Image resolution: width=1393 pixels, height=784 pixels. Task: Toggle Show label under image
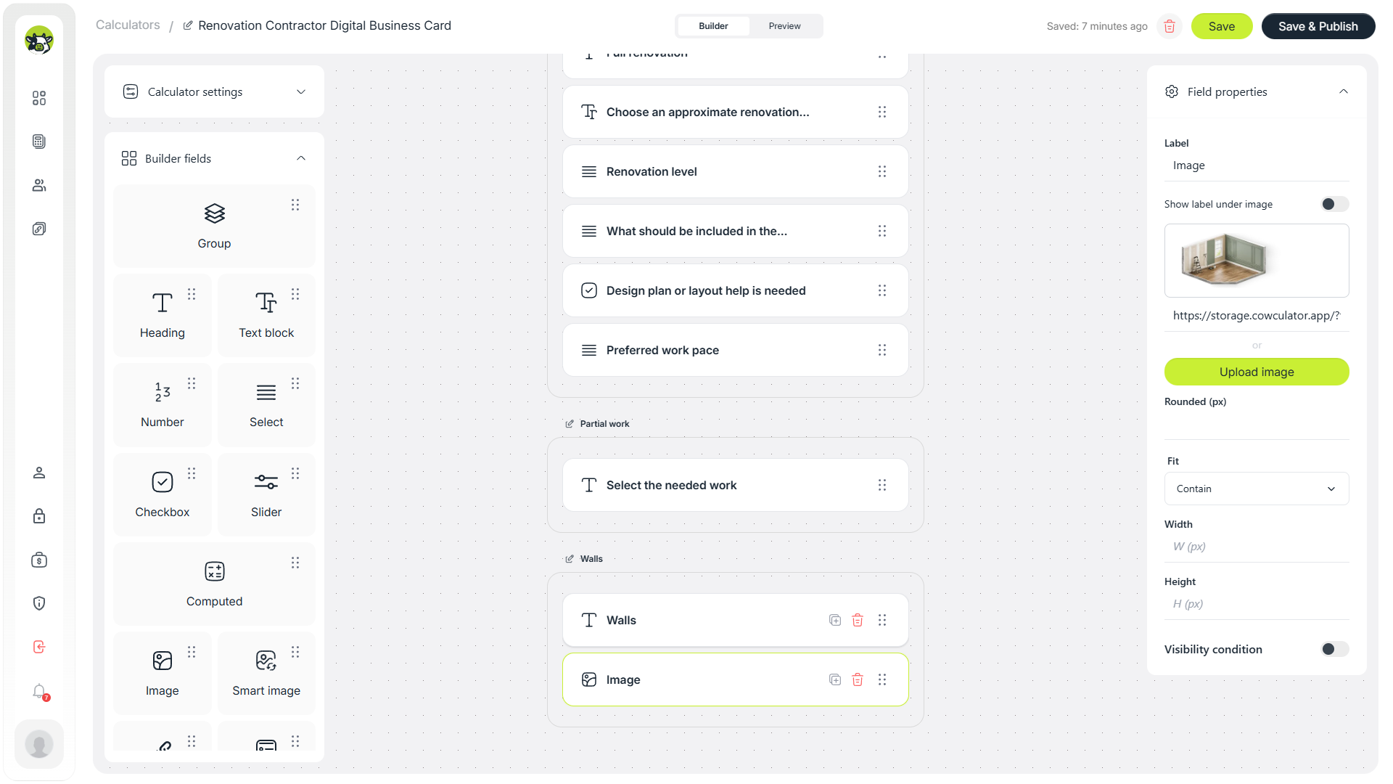(x=1335, y=204)
